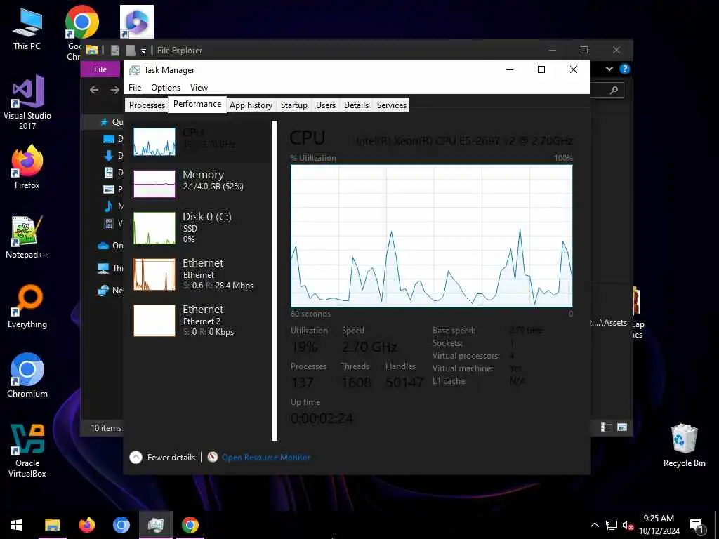
Task: Switch to the Details tab
Action: click(356, 105)
